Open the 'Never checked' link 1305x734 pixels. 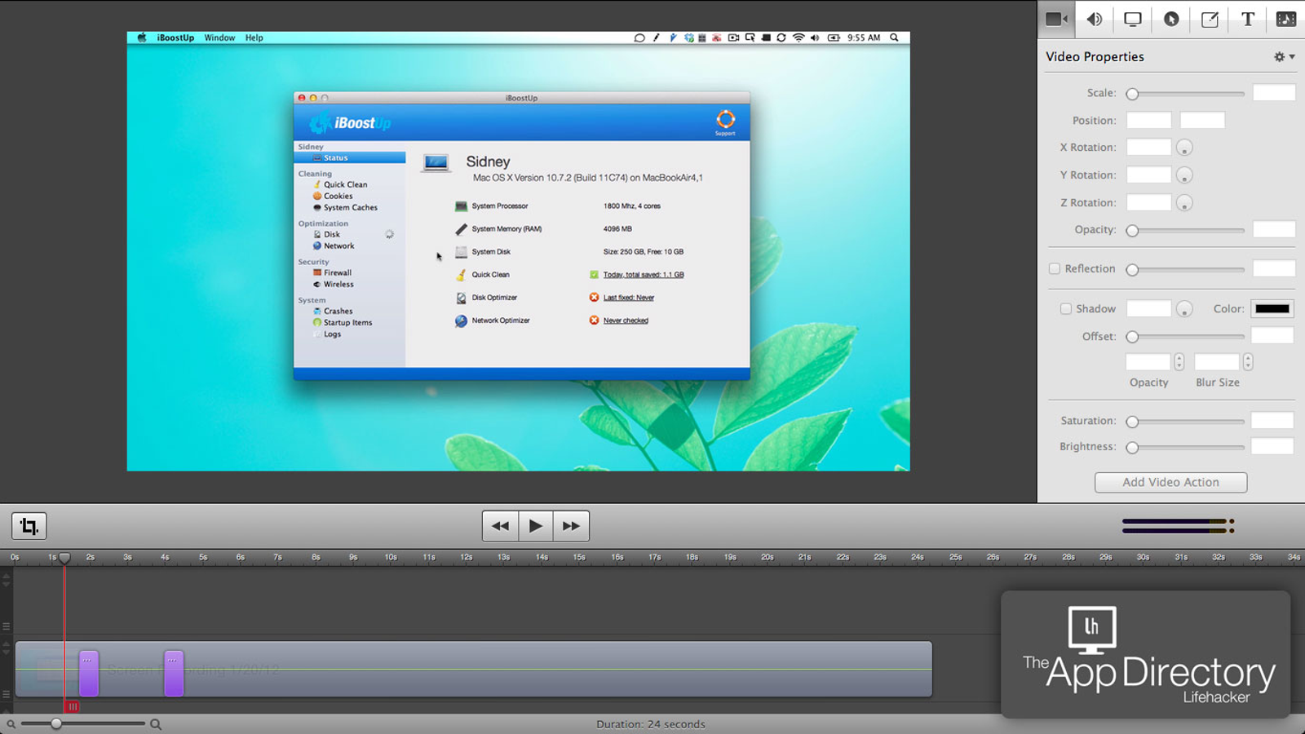tap(626, 321)
